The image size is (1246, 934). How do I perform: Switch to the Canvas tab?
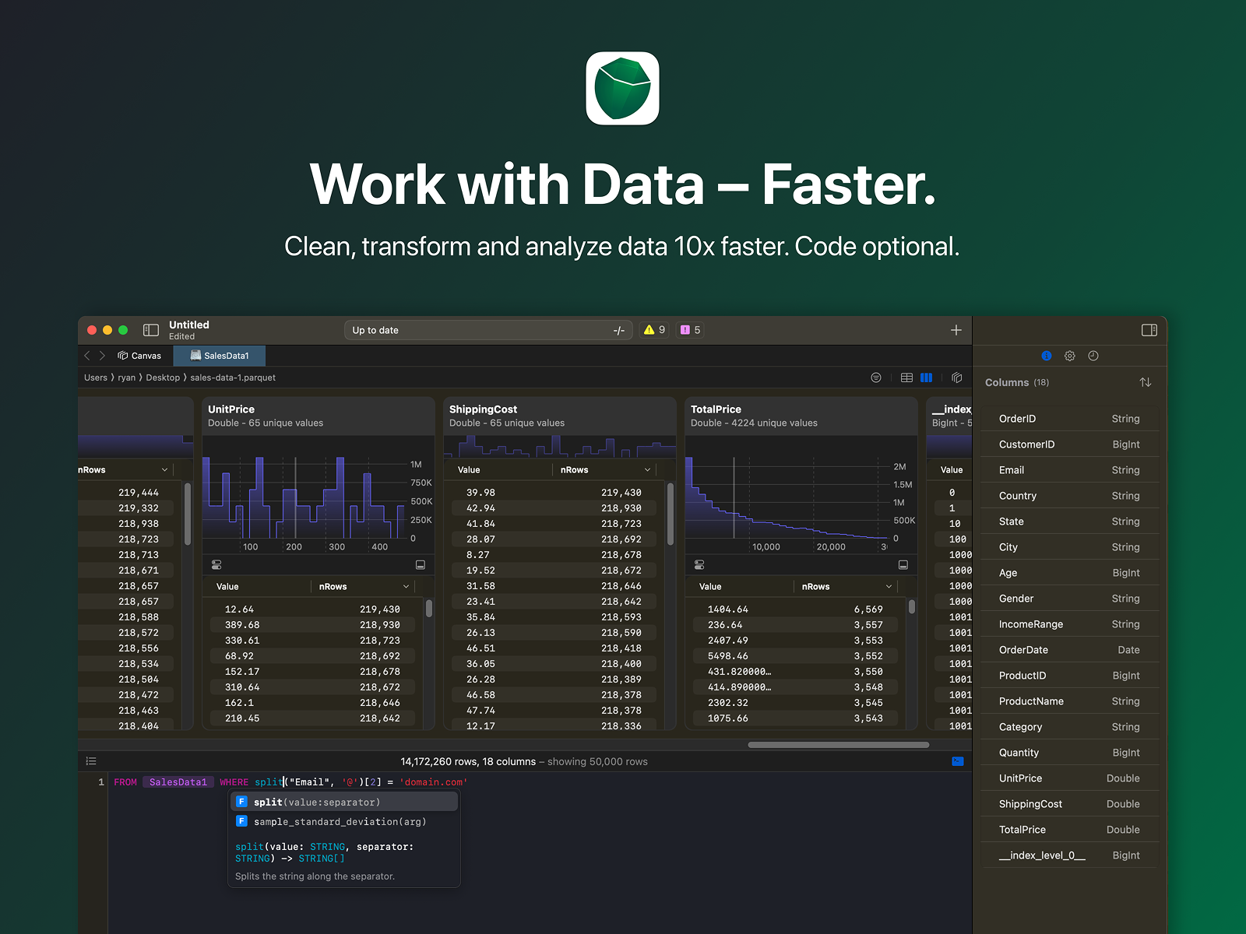(x=140, y=356)
